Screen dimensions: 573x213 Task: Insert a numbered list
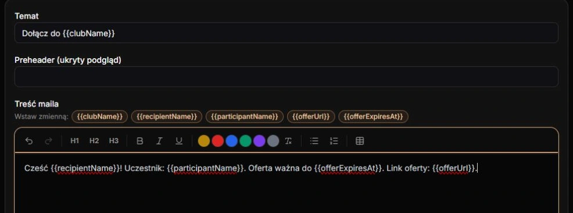coord(334,141)
